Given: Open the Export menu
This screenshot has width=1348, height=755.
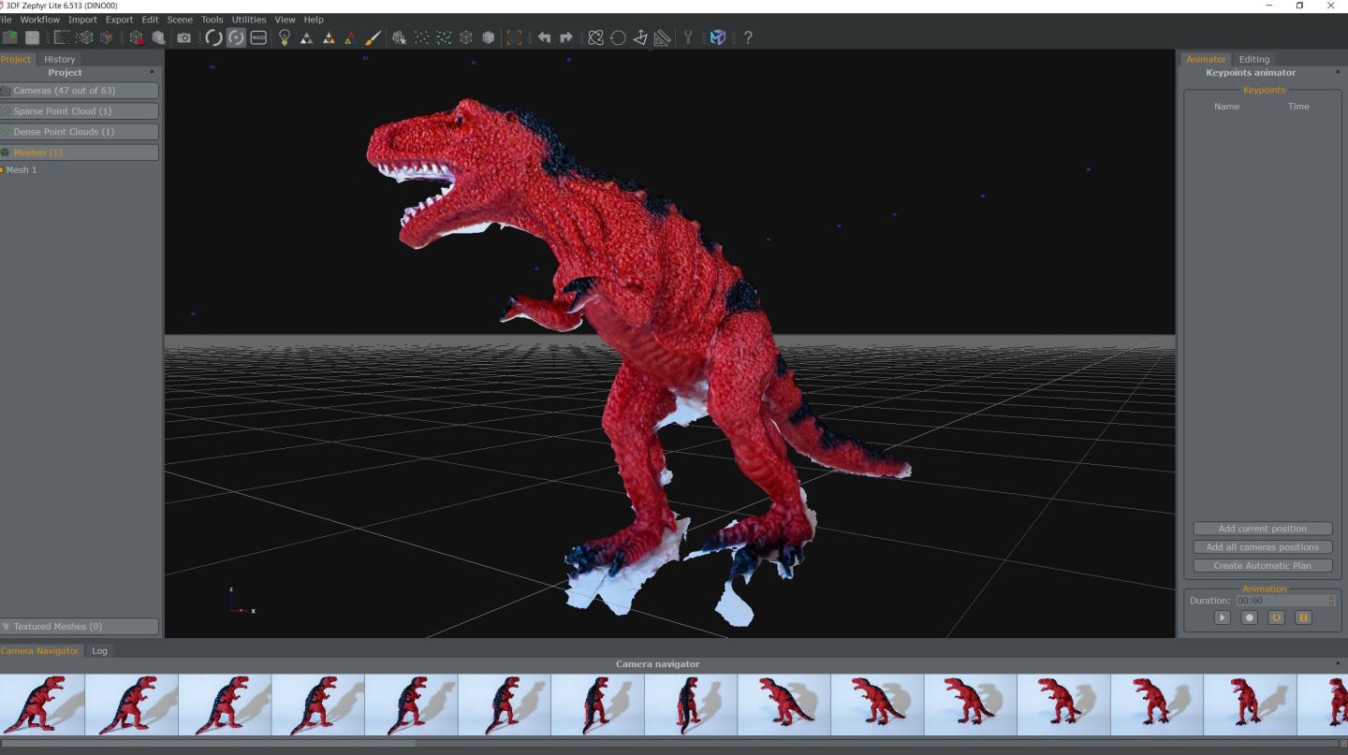Looking at the screenshot, I should tap(119, 19).
